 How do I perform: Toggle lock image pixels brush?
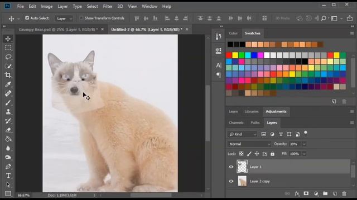pos(249,154)
